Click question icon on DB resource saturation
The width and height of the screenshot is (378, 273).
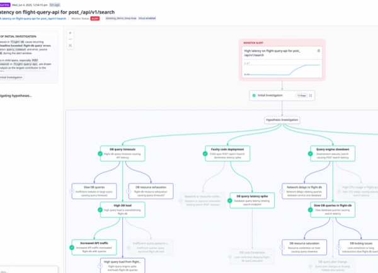point(282,247)
